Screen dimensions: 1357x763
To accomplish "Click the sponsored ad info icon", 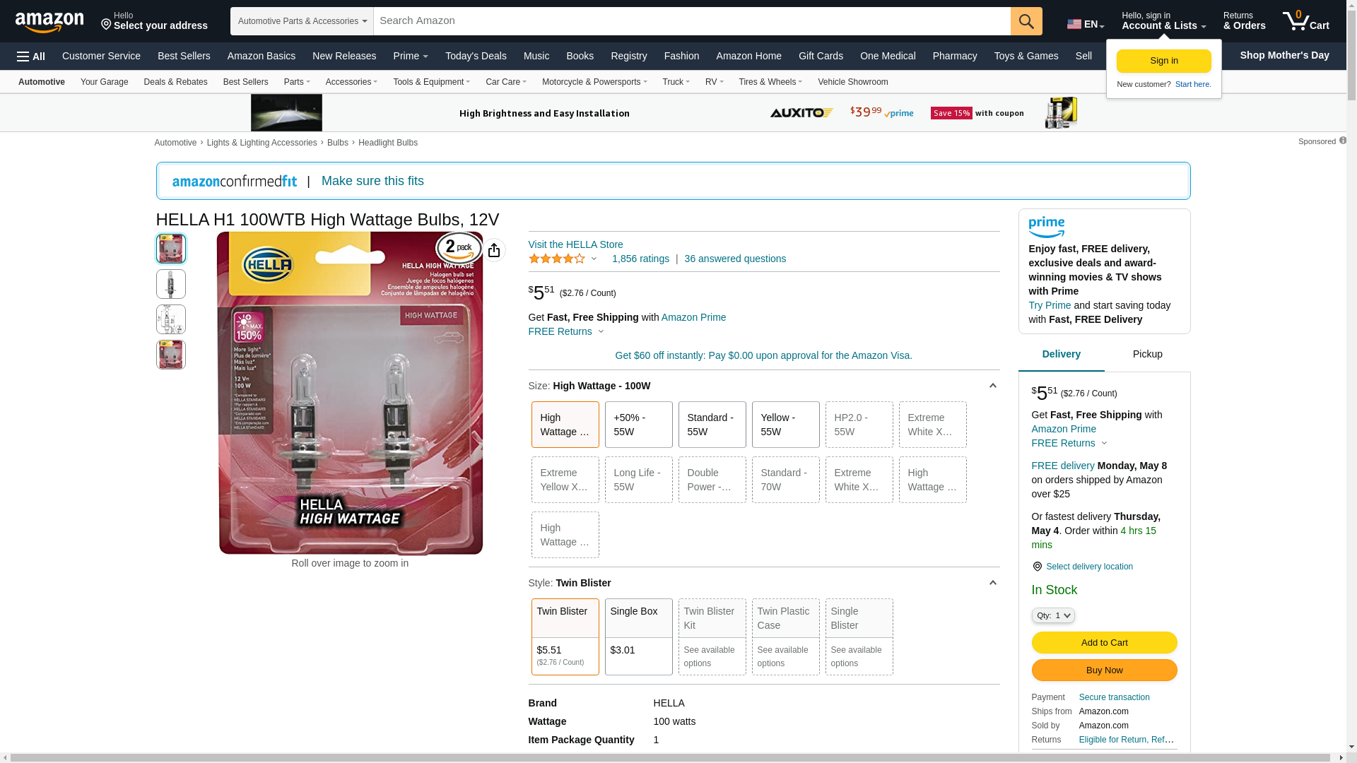I will (x=1343, y=141).
